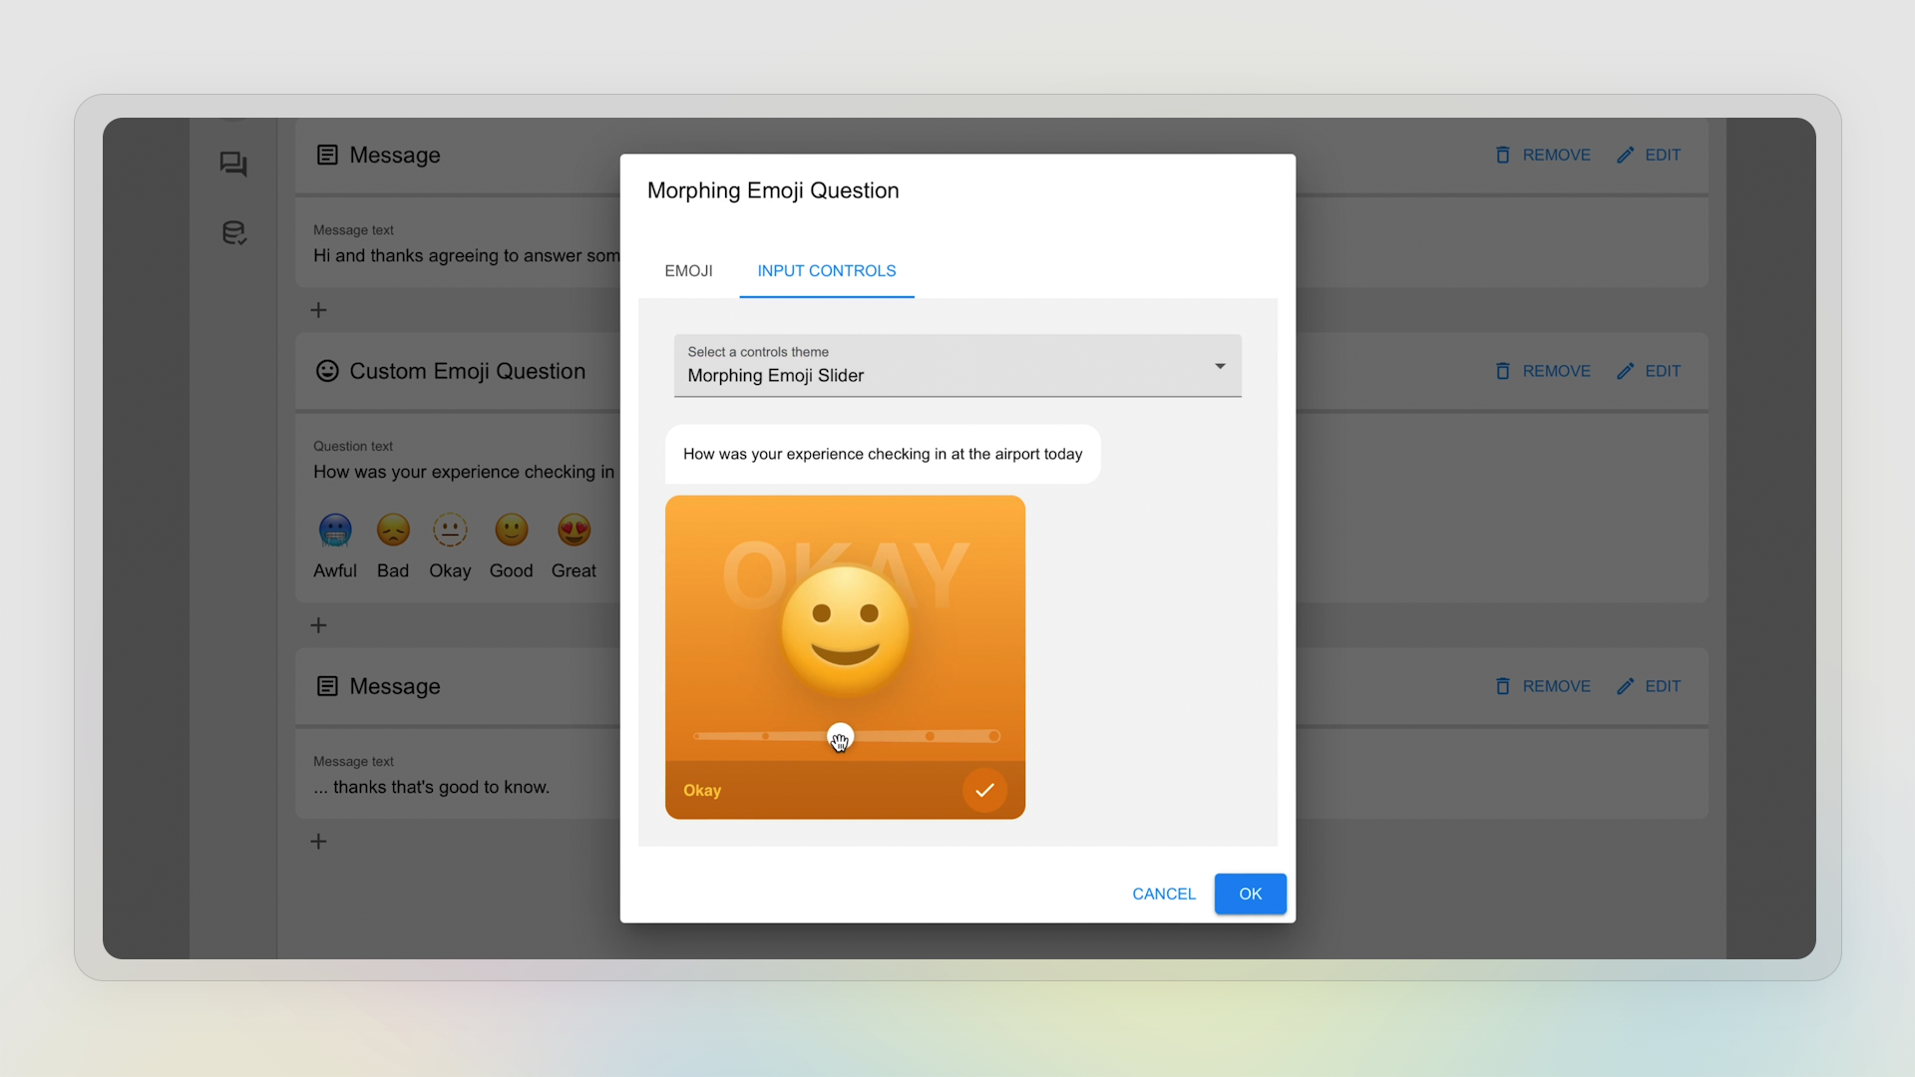
Task: Click the morphing emoji face preview
Action: pos(845,630)
